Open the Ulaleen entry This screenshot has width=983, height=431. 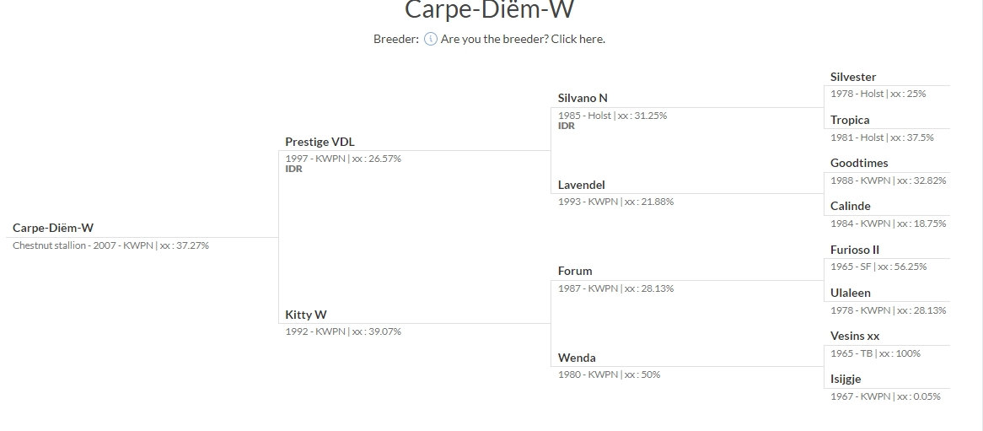pyautogui.click(x=851, y=293)
